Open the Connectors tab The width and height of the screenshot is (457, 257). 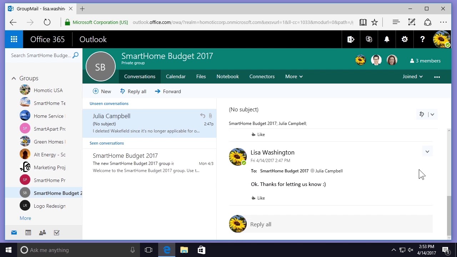click(262, 76)
